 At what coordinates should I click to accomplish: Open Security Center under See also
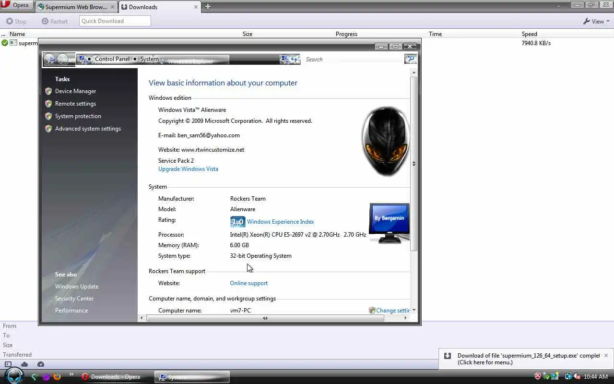coord(74,299)
